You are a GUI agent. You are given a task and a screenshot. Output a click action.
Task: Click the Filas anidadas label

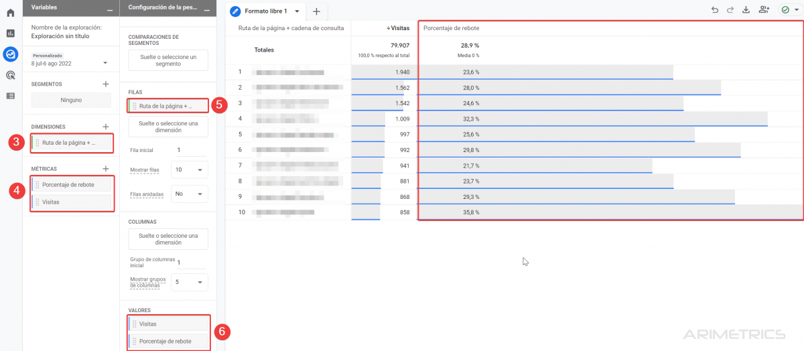147,194
